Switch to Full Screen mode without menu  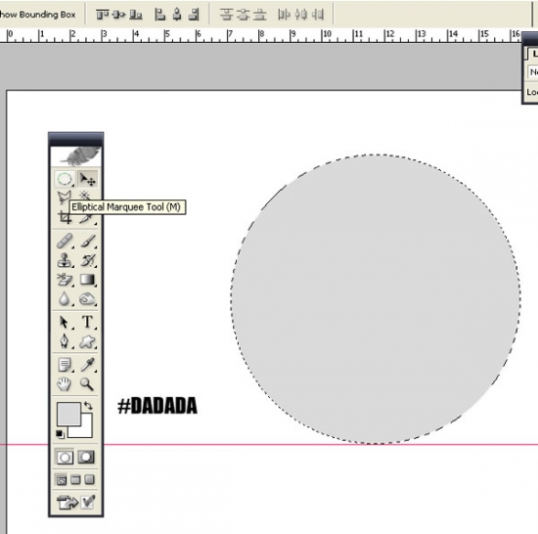click(90, 480)
